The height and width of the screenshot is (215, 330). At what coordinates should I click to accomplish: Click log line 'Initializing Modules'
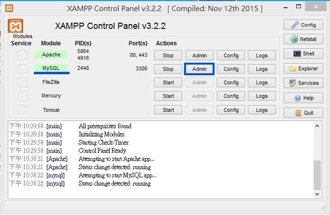[x=101, y=134]
